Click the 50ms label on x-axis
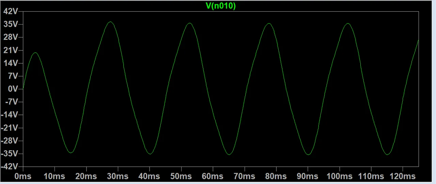The image size is (436, 184). 181,176
